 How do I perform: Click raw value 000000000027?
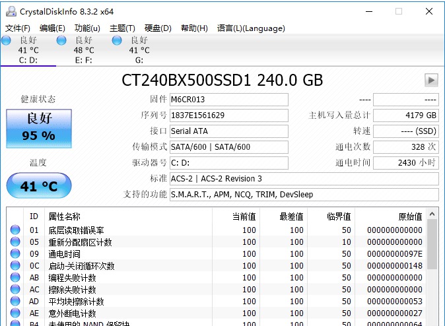click(x=394, y=313)
